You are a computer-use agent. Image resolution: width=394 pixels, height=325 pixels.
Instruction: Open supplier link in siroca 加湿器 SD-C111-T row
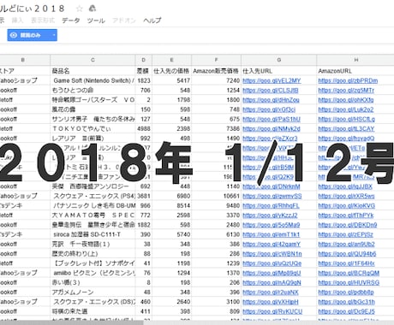271,234
